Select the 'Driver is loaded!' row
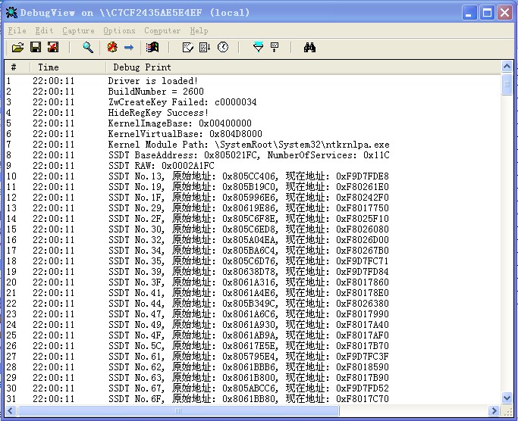 point(253,81)
